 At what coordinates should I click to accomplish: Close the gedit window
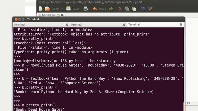[x=40, y=2]
